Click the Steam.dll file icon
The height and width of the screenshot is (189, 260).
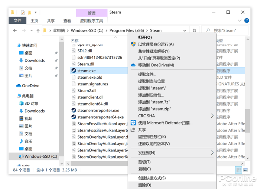point(74,64)
